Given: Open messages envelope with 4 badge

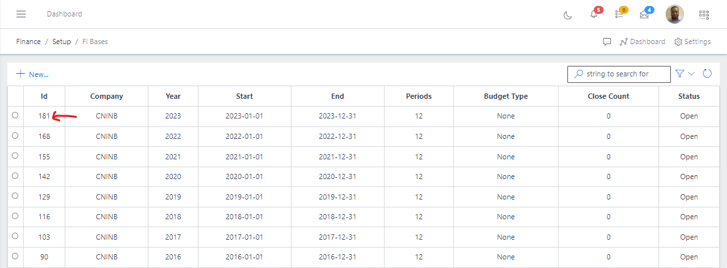Looking at the screenshot, I should coord(644,14).
